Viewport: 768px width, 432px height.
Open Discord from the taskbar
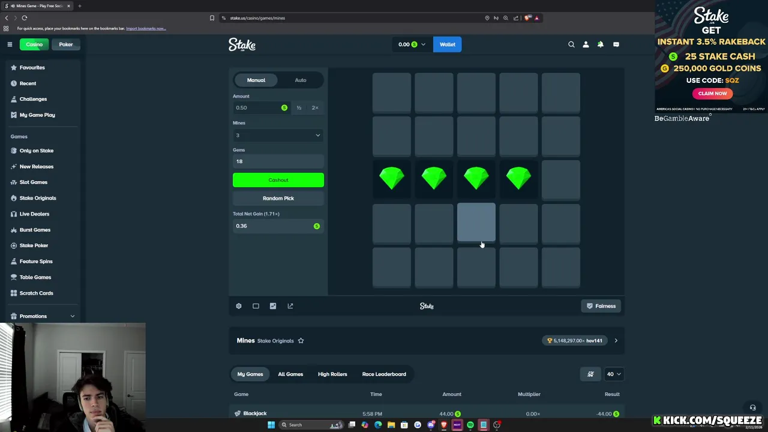[431, 425]
